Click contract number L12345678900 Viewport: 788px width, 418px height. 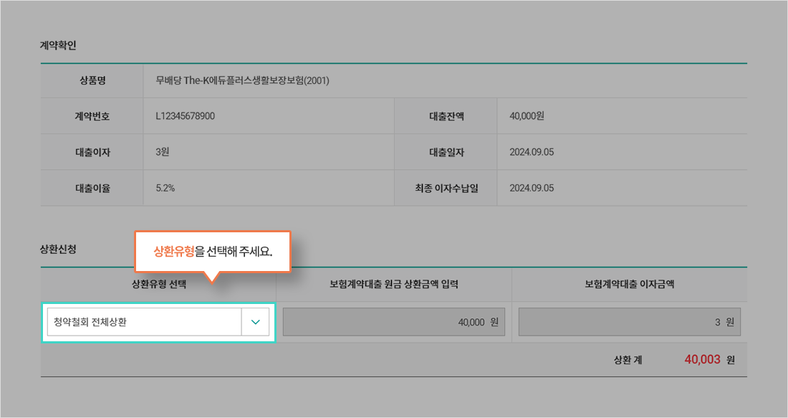[x=185, y=116]
